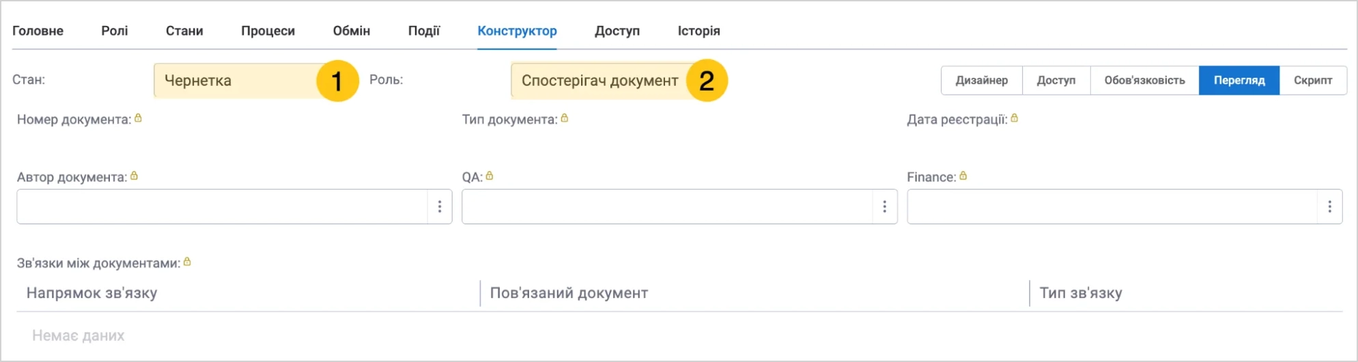Click the lock icon beside Тип документа
Image resolution: width=1358 pixels, height=362 pixels.
564,118
